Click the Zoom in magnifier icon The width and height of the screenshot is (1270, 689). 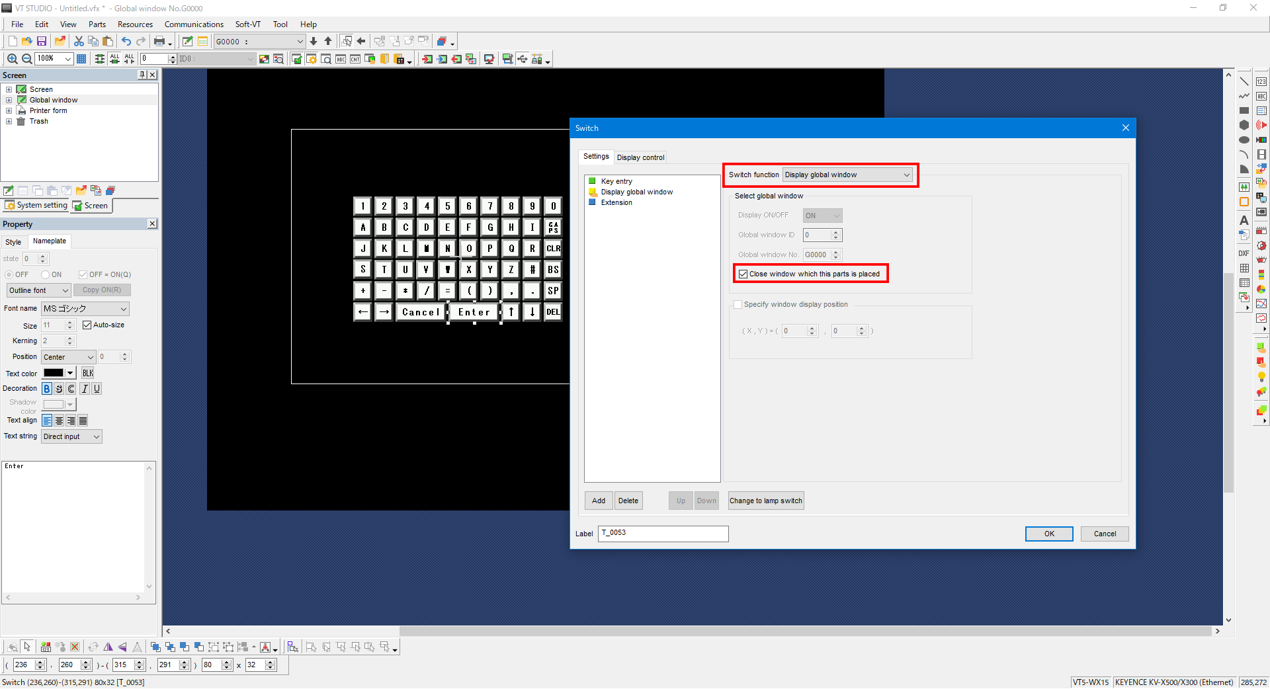pyautogui.click(x=12, y=59)
